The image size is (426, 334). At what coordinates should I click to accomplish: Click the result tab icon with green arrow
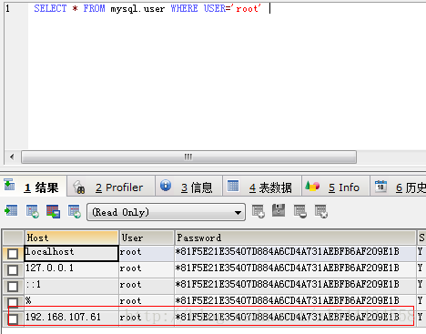coord(9,185)
